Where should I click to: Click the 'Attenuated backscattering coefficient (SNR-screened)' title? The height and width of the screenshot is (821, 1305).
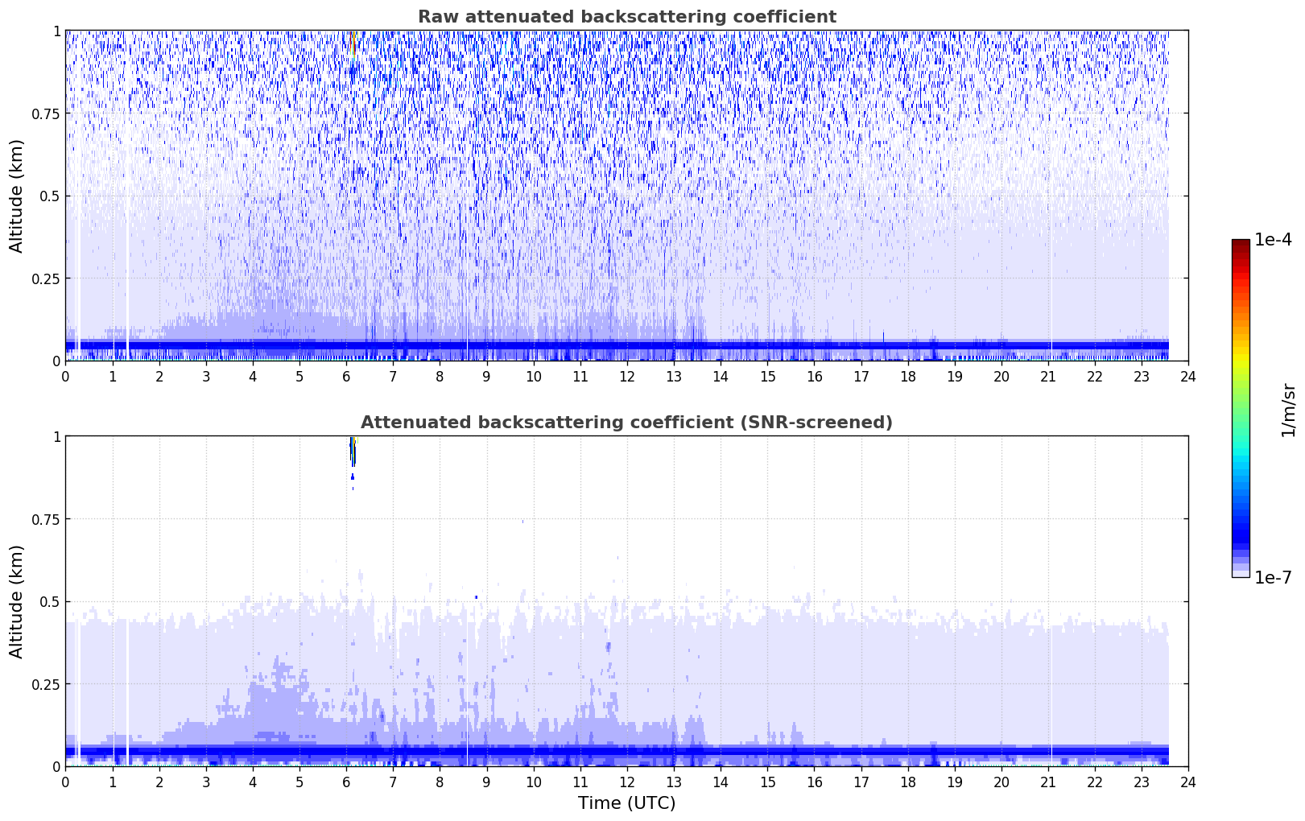click(x=626, y=423)
